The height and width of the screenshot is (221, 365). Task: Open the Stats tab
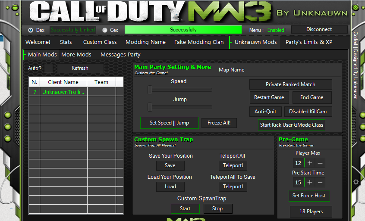(x=66, y=42)
